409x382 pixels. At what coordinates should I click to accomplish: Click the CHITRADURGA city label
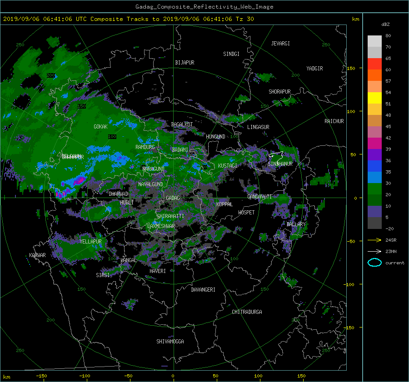(x=247, y=312)
